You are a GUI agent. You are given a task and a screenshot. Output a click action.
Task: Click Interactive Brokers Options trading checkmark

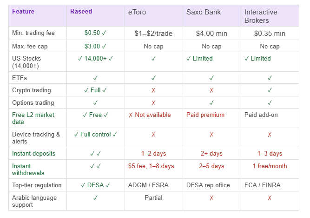point(270,103)
